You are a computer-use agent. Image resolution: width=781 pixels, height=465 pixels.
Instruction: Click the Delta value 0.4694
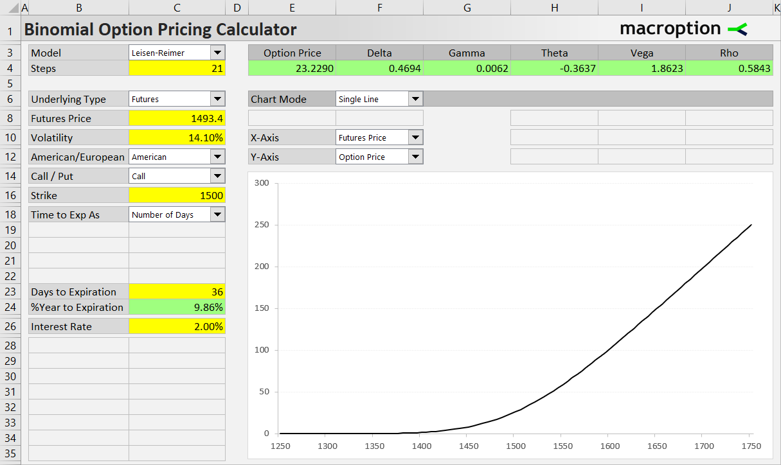point(379,68)
